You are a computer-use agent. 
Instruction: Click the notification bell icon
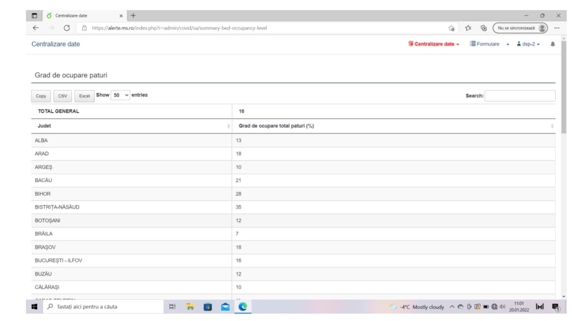click(552, 44)
